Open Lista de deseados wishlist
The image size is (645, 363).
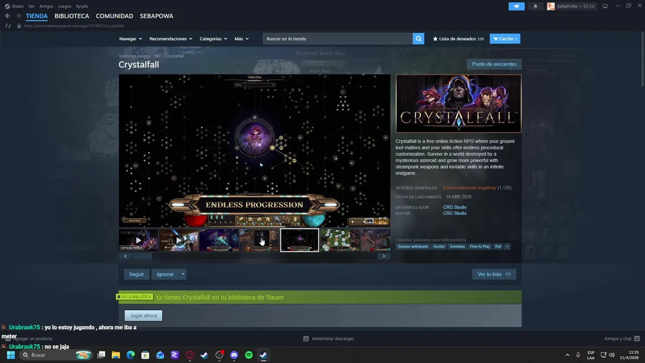458,39
